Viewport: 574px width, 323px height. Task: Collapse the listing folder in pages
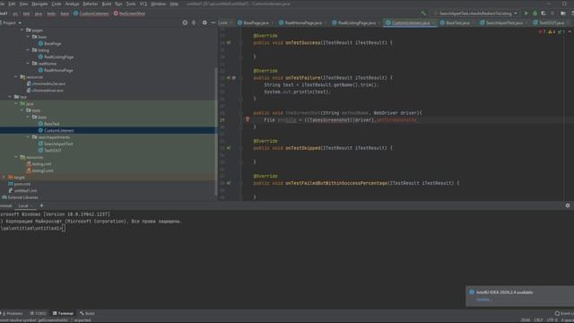(28, 50)
